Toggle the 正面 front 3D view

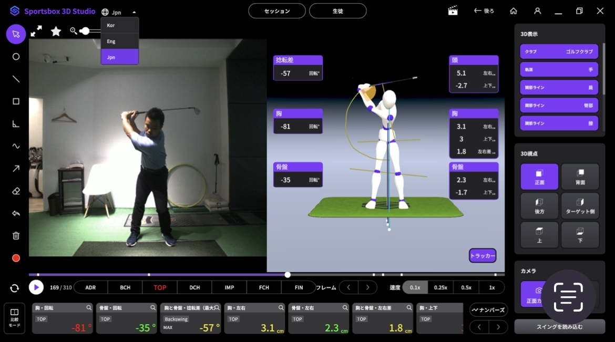click(539, 177)
